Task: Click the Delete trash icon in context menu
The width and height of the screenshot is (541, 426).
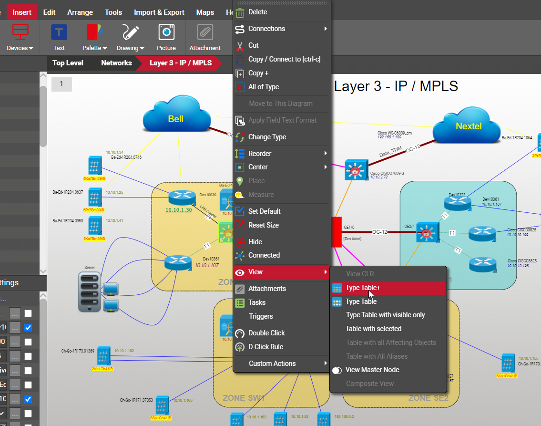Action: (x=240, y=12)
